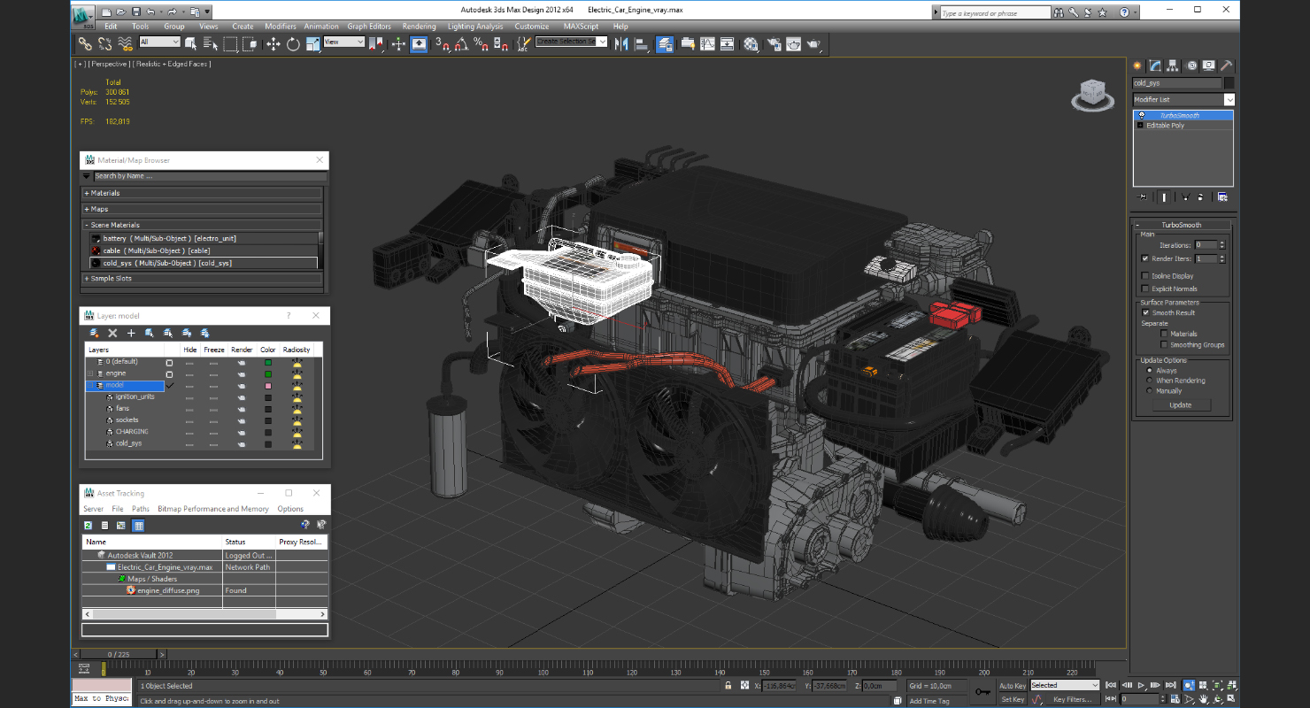Click Delete layer X icon in Layer window
The width and height of the screenshot is (1310, 708).
point(112,333)
